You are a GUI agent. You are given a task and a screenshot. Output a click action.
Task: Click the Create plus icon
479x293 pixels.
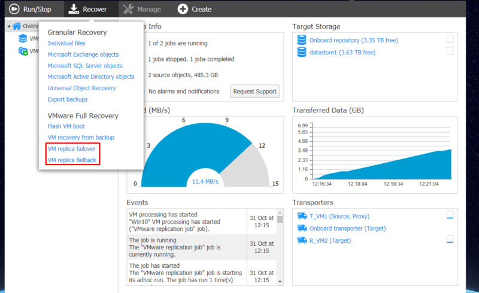coord(183,9)
